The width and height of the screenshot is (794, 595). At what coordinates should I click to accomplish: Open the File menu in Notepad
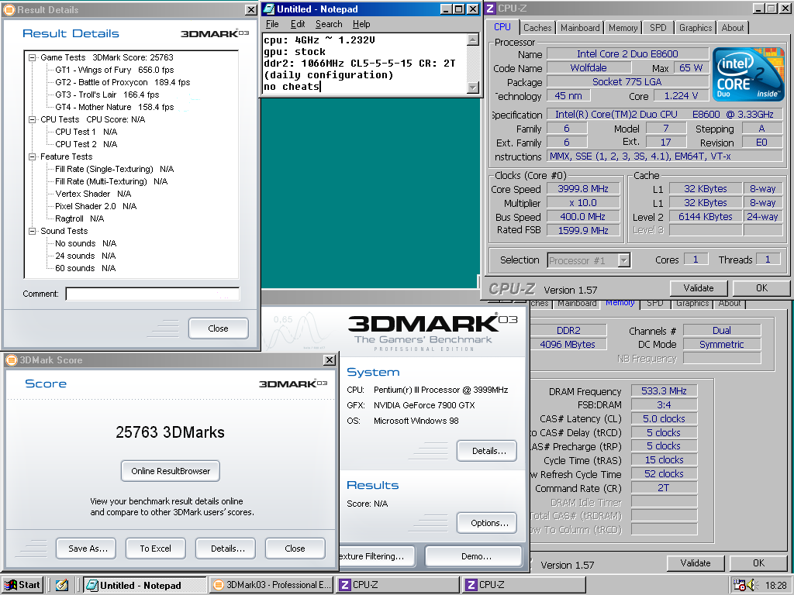[272, 24]
